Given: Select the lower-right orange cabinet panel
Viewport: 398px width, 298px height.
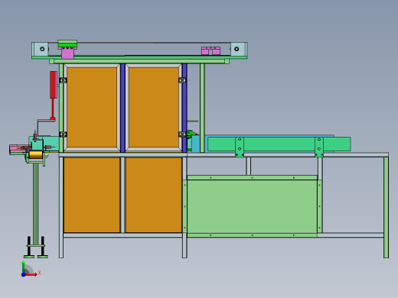Looking at the screenshot, I should click(154, 195).
